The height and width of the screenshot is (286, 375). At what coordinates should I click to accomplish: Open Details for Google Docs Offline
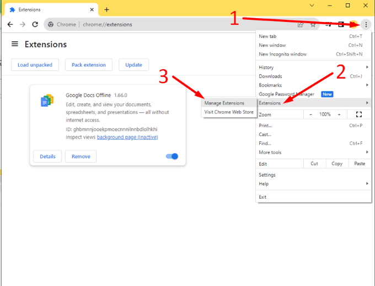[47, 156]
